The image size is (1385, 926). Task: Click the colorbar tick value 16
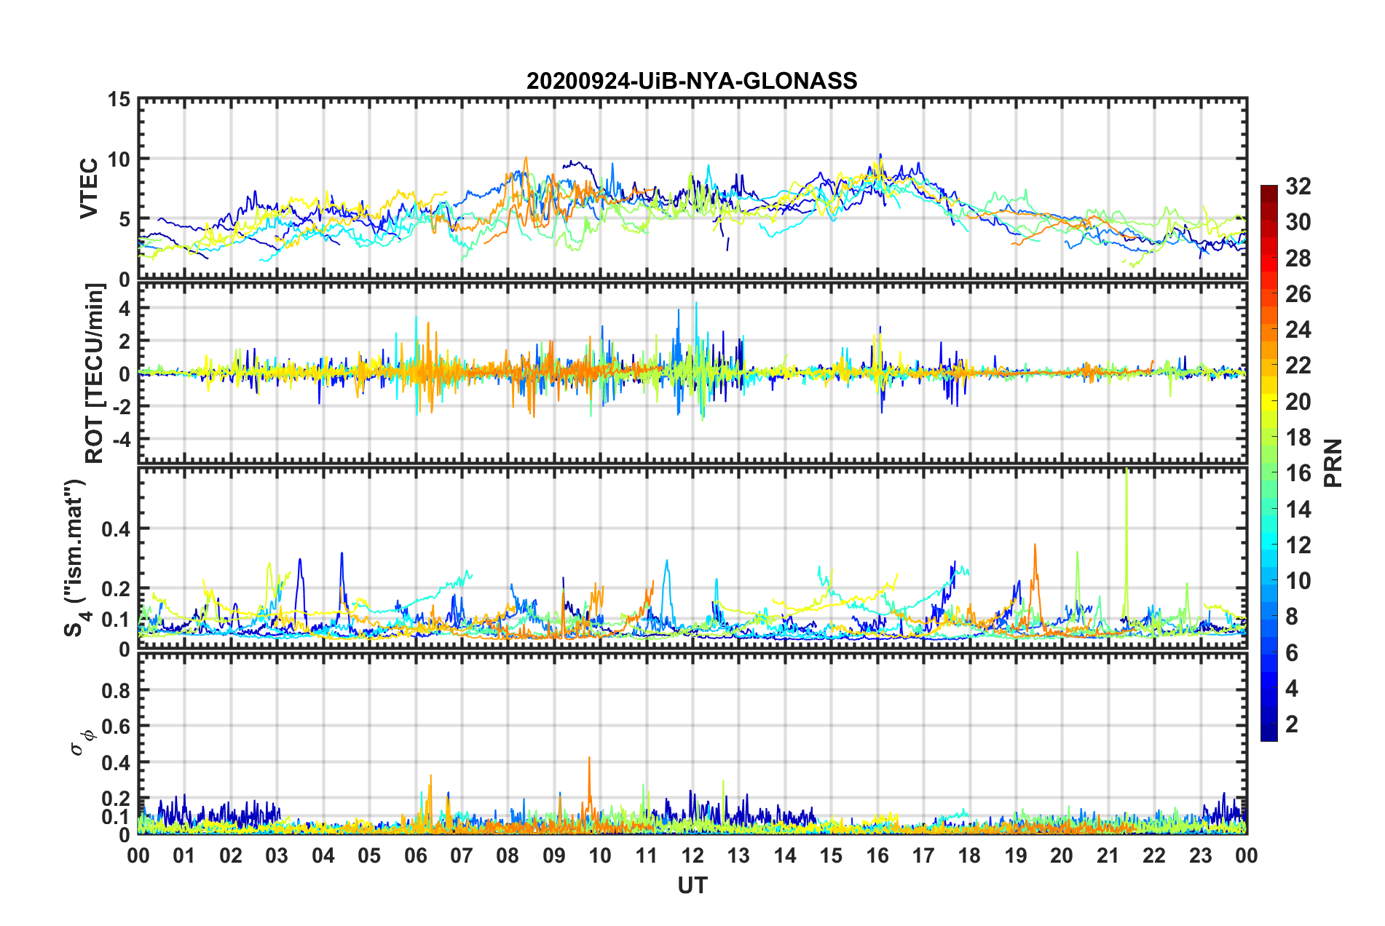(1298, 473)
